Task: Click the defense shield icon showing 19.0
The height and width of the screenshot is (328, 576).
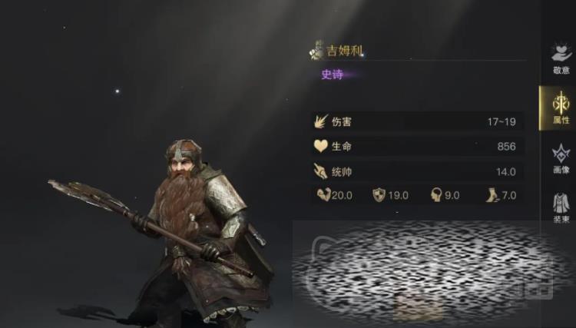Action: click(379, 195)
